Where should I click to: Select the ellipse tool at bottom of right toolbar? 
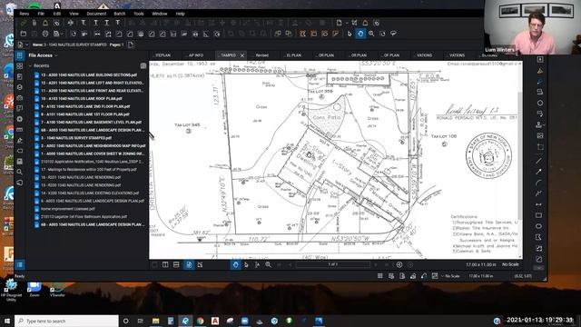[538, 226]
